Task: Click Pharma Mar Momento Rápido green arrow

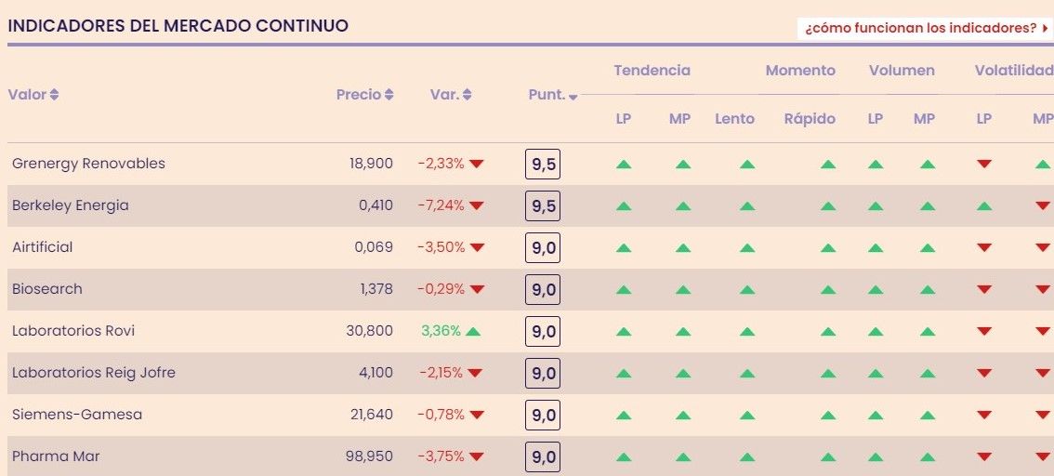Action: (828, 457)
